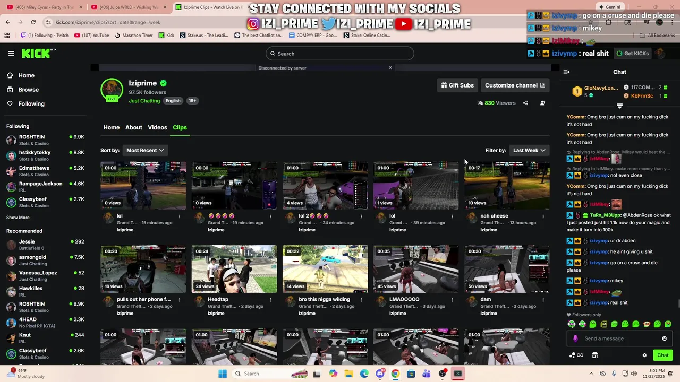Screen dimensions: 680x382
Task: Close the Juice WRLD YouTube tab
Action: (165, 7)
